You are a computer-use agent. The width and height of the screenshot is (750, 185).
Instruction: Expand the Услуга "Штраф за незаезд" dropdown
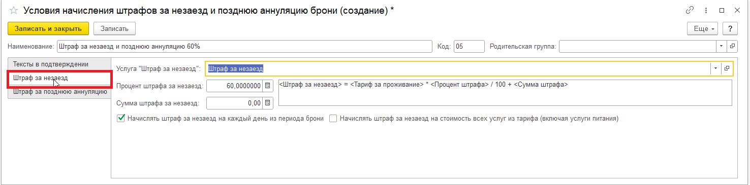point(715,68)
